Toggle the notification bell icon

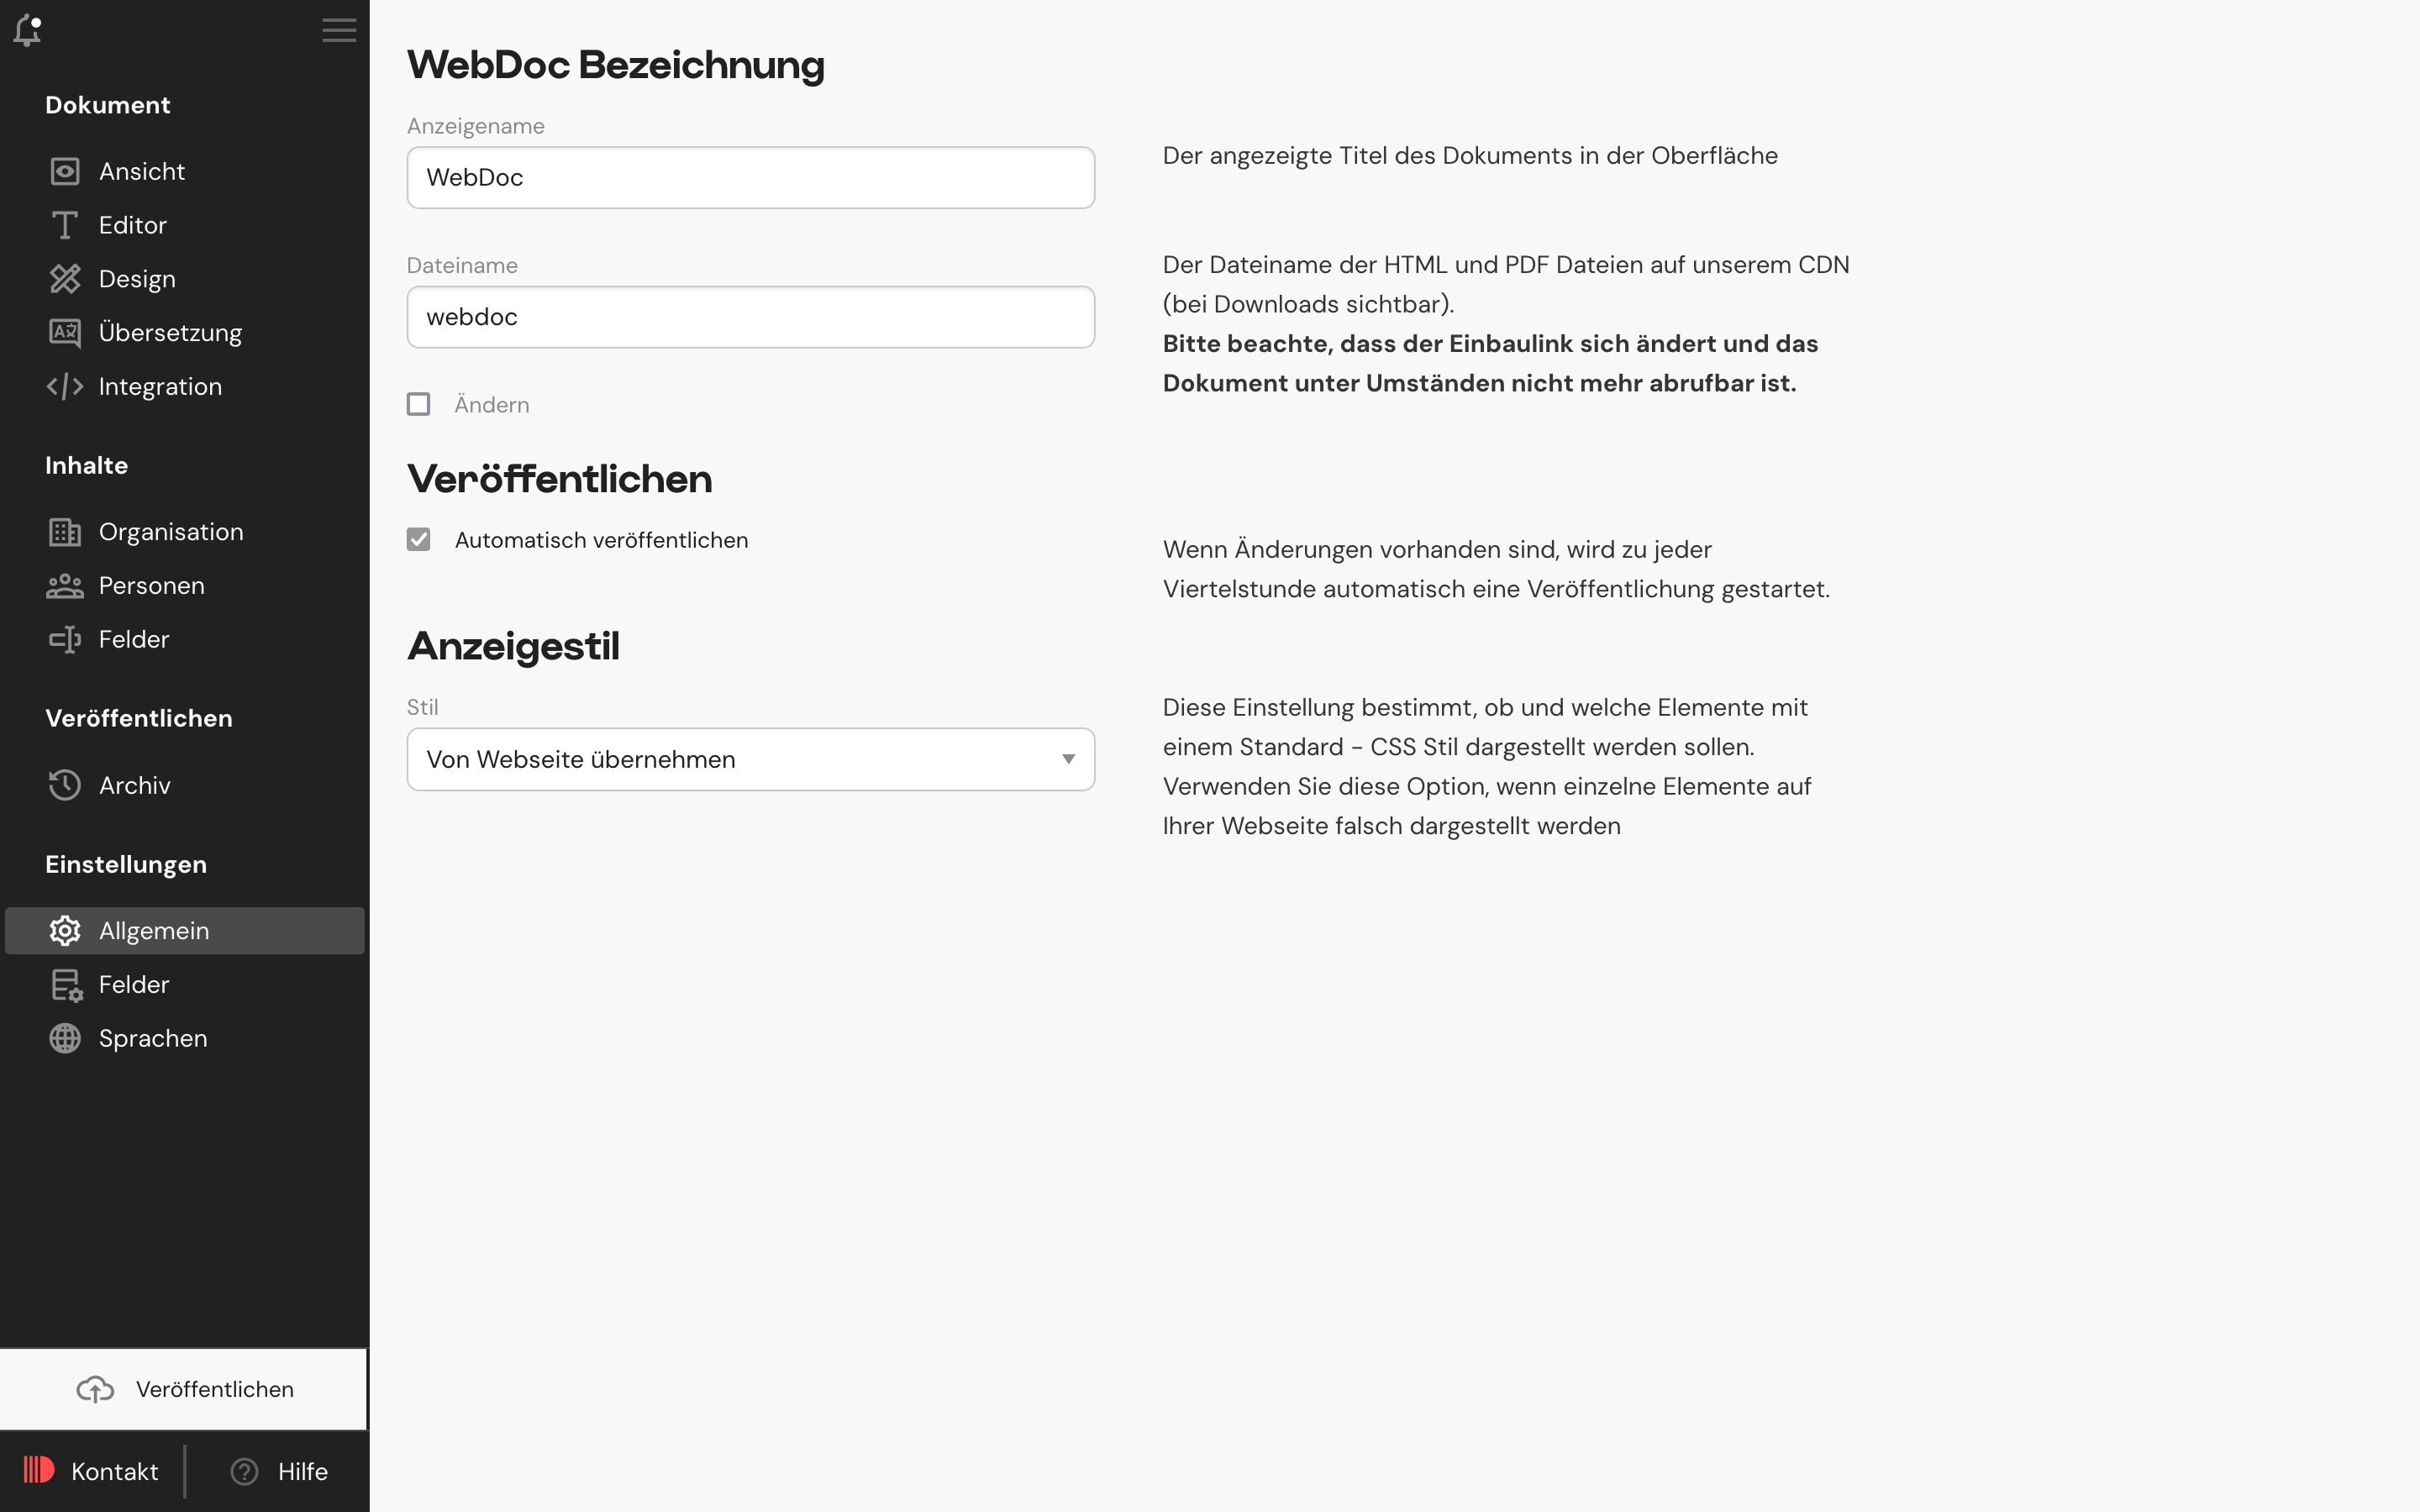[28, 31]
